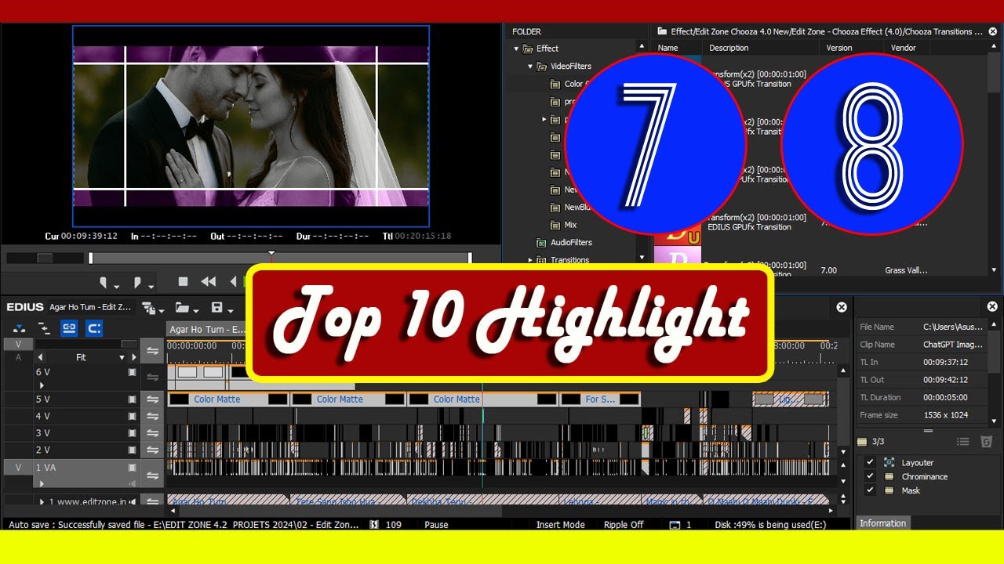Select the 4 V track header

pos(85,417)
